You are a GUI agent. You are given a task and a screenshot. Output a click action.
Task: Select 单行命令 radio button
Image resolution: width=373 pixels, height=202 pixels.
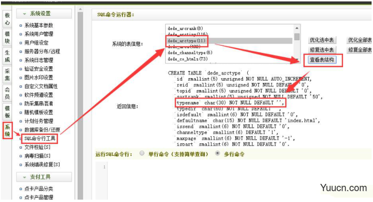click(142, 153)
